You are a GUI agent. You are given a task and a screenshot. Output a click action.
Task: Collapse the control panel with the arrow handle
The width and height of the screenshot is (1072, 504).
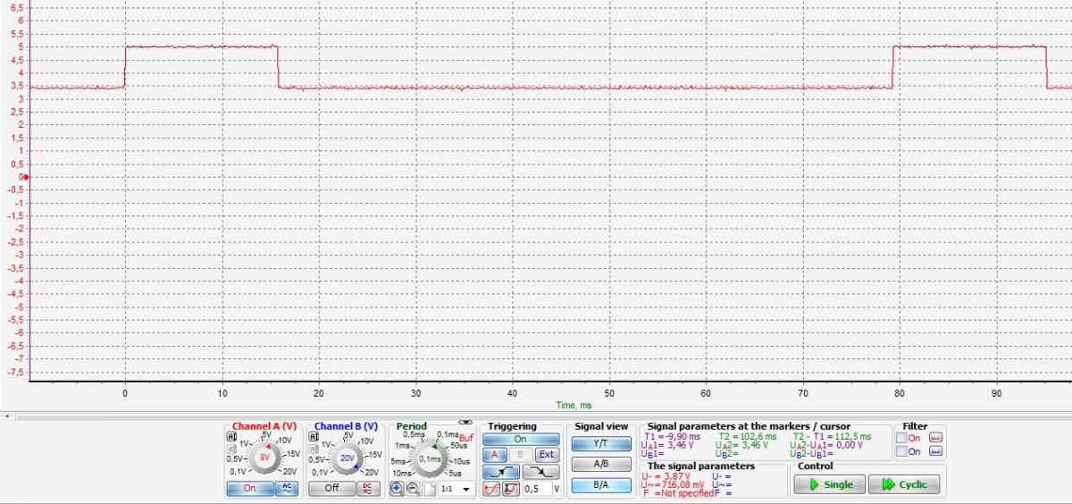click(465, 421)
